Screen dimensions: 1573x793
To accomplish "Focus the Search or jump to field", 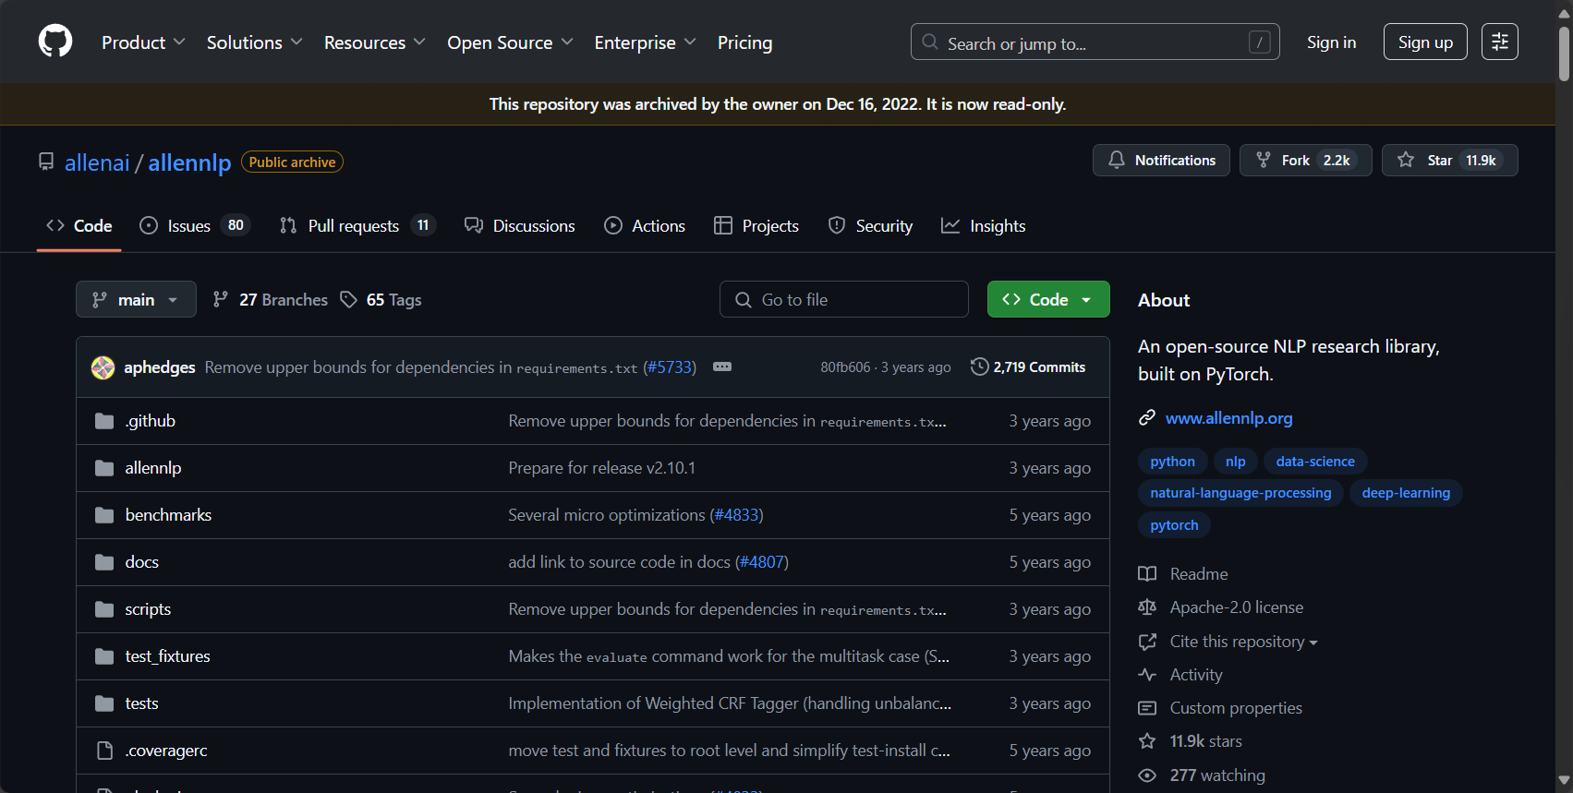I will [x=1095, y=42].
